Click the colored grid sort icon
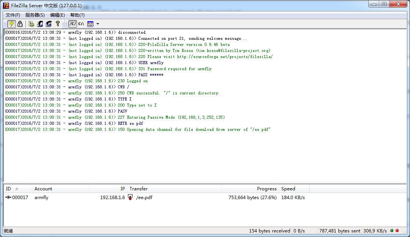The height and width of the screenshot is (237, 410). [90, 24]
